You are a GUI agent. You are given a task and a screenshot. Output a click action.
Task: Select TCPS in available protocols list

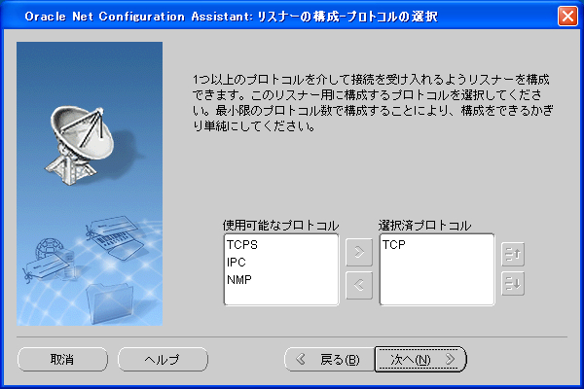240,244
